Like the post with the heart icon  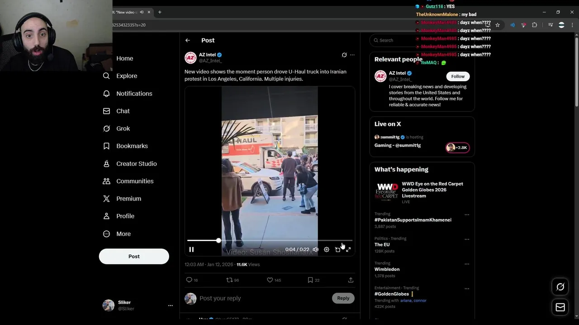pos(270,280)
